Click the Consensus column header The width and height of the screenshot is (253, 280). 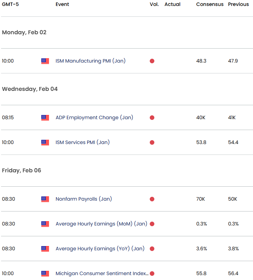(210, 4)
